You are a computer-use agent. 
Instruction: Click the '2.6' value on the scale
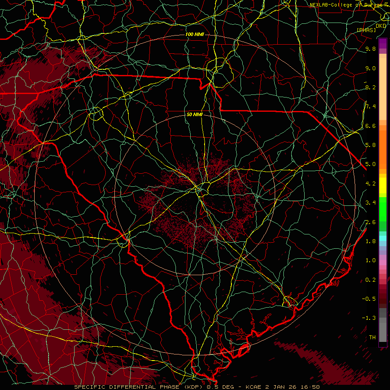370,222
